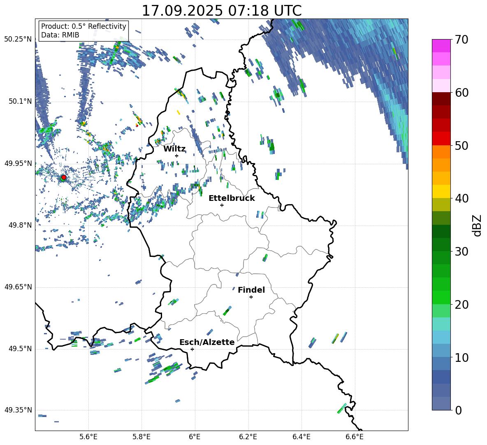Click the 49.5°N latitude label
The height and width of the screenshot is (445, 487).
(20, 349)
